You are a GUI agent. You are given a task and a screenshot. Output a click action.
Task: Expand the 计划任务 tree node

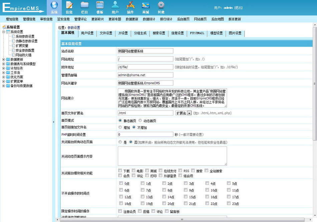pos(3,68)
